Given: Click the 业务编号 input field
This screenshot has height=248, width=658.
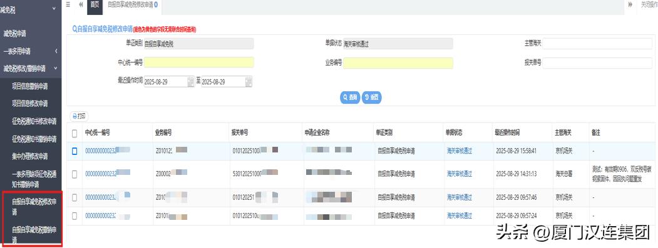Looking at the screenshot, I should click(398, 63).
